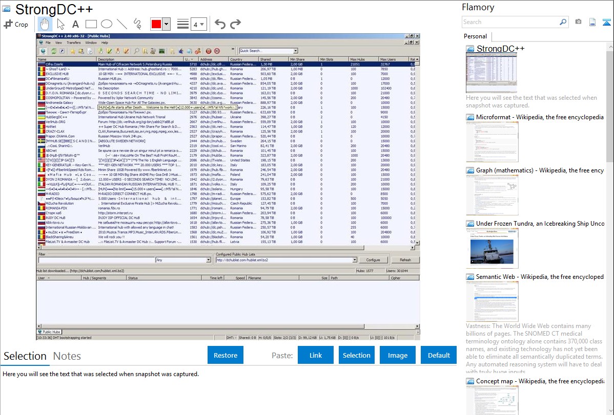Image resolution: width=614 pixels, height=415 pixels.
Task: Select the Crop tool
Action: tap(16, 24)
